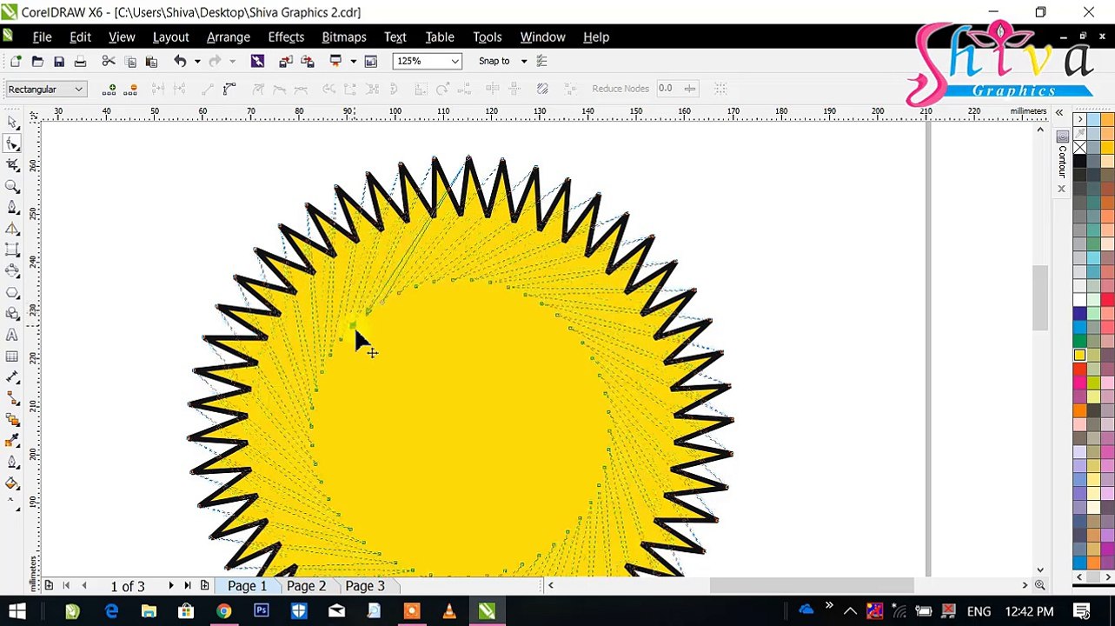
Task: Click the Print icon
Action: 80,61
